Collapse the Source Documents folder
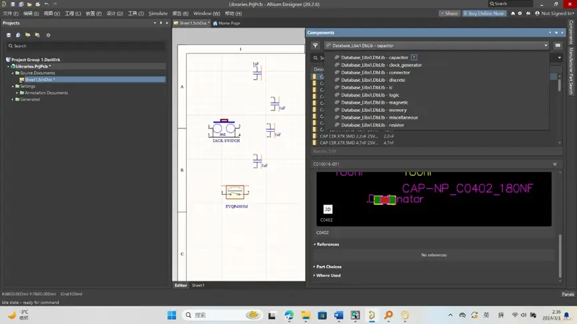This screenshot has width=577, height=324. click(13, 73)
